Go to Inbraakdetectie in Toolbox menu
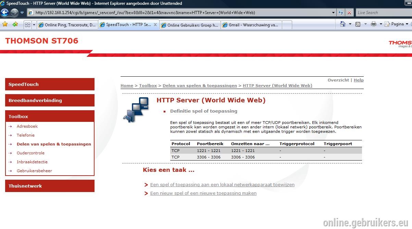This screenshot has height=229, width=412. pos(32,162)
